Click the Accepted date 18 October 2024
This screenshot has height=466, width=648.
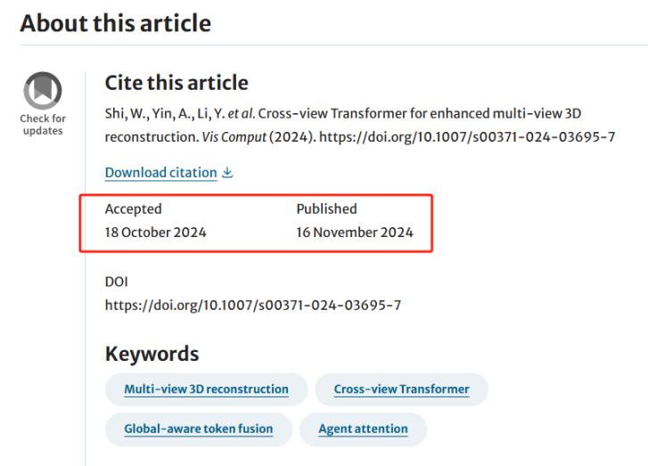[155, 233]
